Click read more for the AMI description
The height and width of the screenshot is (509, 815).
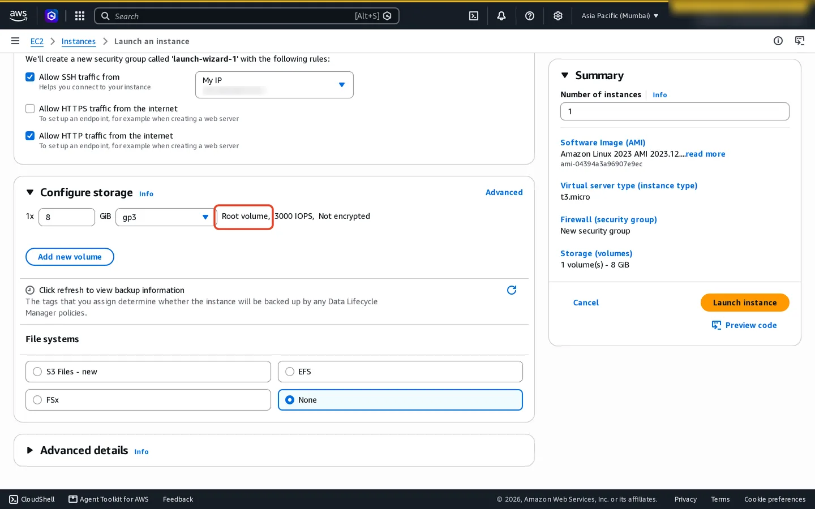click(705, 154)
